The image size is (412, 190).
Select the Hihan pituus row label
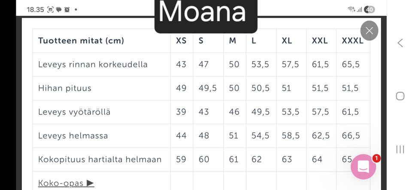65,88
